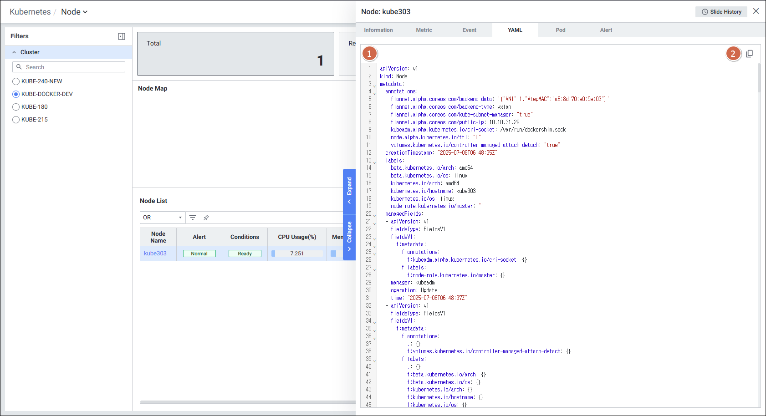The image size is (766, 416).
Task: Close the Node kube303 slide panel
Action: pos(756,11)
